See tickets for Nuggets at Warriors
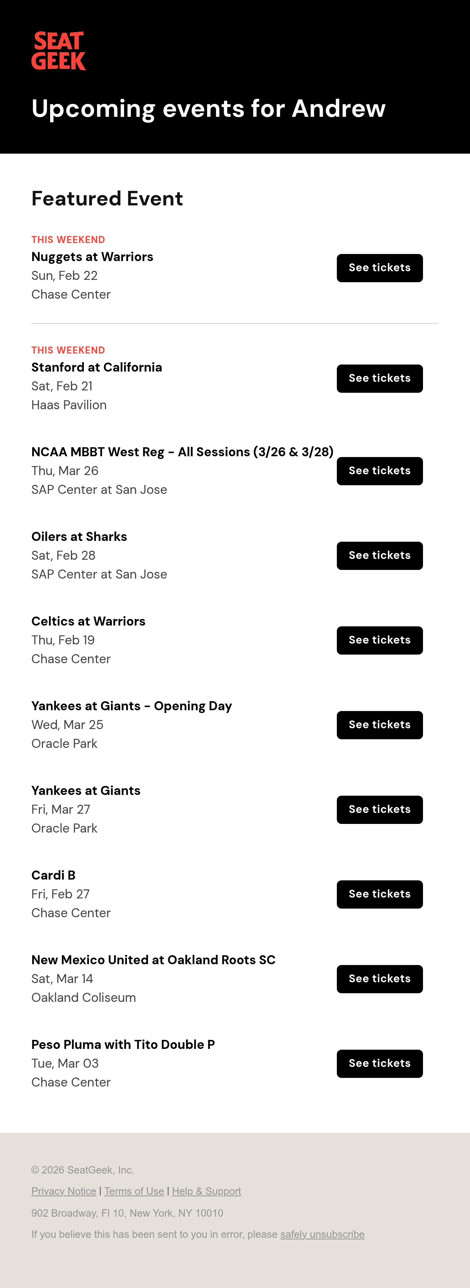The height and width of the screenshot is (1288, 470). click(x=380, y=268)
